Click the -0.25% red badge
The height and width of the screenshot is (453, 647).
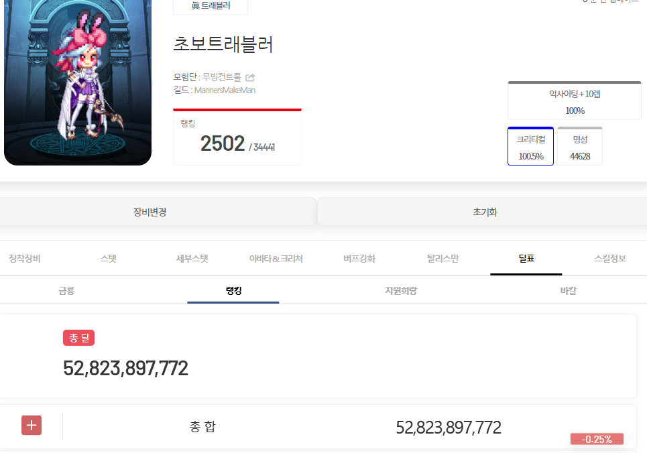point(597,439)
